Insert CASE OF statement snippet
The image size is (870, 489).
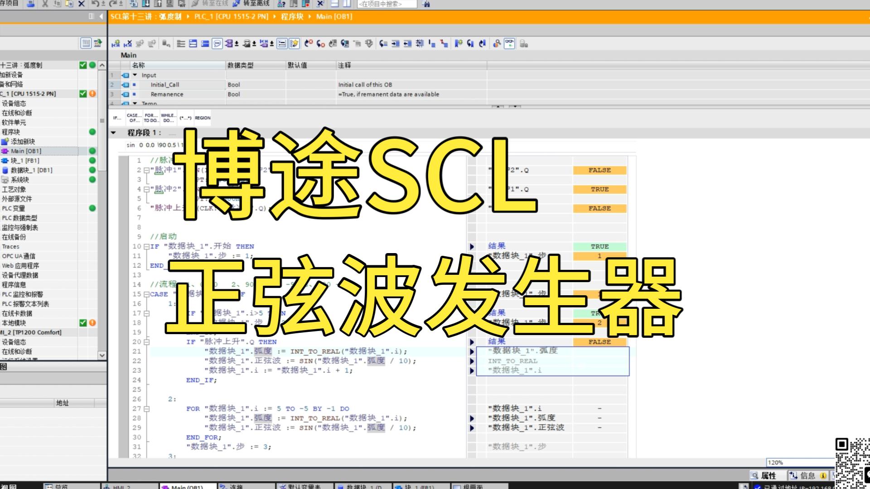pos(134,118)
